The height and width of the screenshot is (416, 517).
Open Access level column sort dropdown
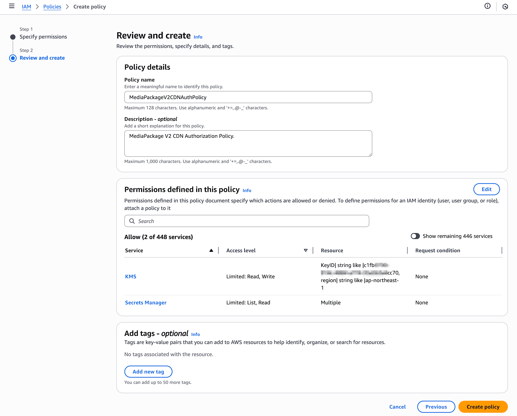[x=306, y=250]
